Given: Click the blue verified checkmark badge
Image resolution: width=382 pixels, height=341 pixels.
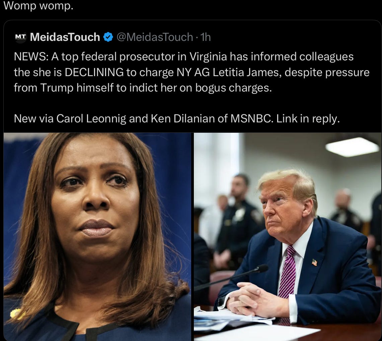Looking at the screenshot, I should pos(108,37).
